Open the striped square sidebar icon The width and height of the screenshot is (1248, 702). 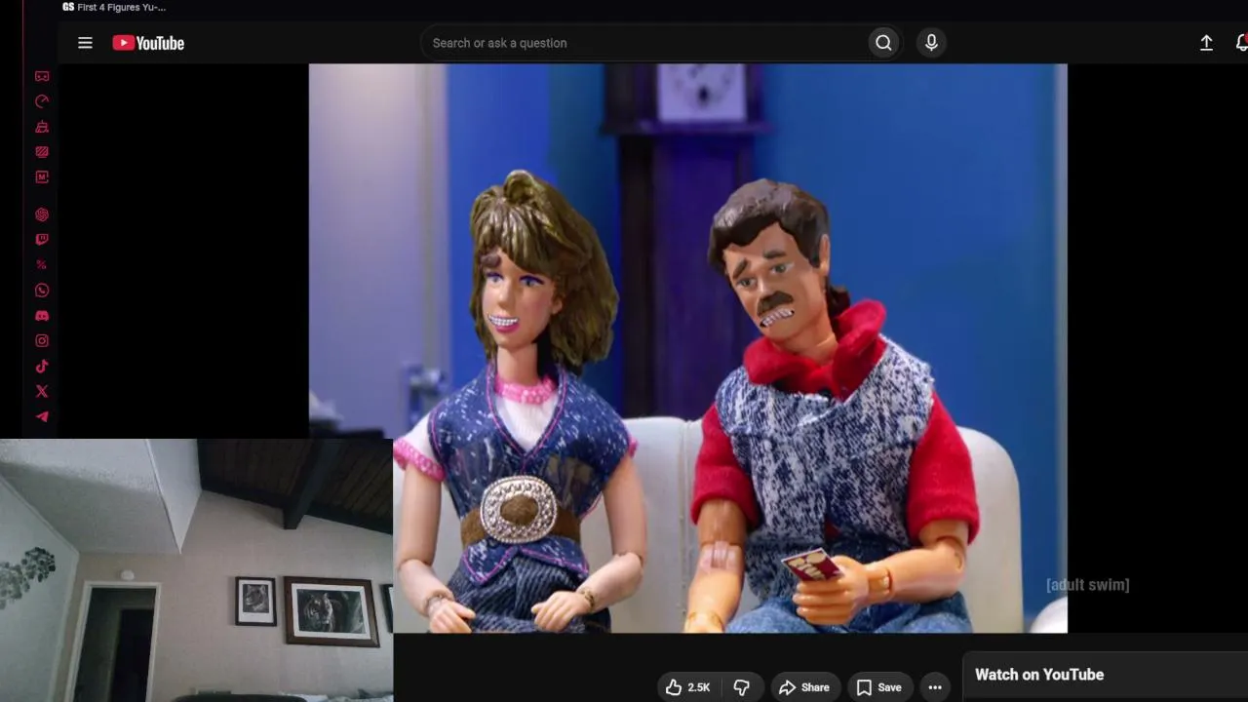coord(42,152)
